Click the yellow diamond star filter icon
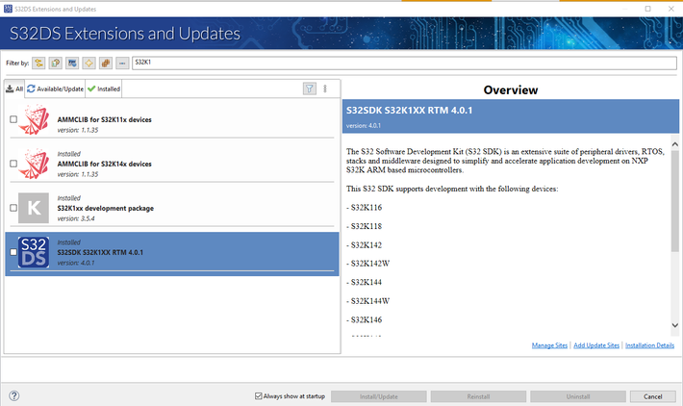Image resolution: width=683 pixels, height=406 pixels. (x=89, y=63)
